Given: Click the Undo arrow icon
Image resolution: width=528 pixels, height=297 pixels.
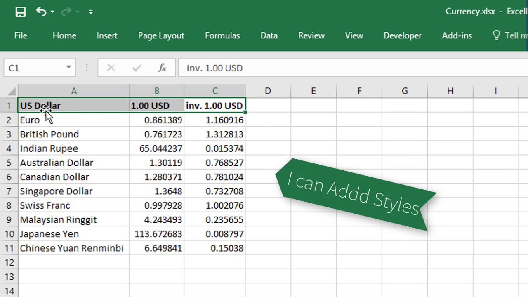Looking at the screenshot, I should (41, 12).
